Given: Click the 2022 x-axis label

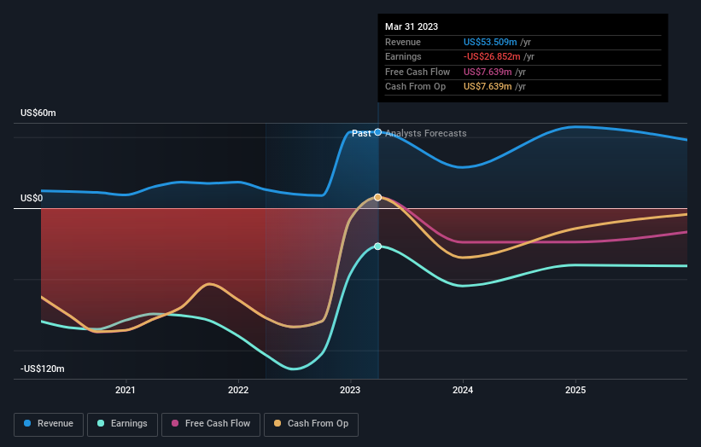Looking at the screenshot, I should pos(238,391).
